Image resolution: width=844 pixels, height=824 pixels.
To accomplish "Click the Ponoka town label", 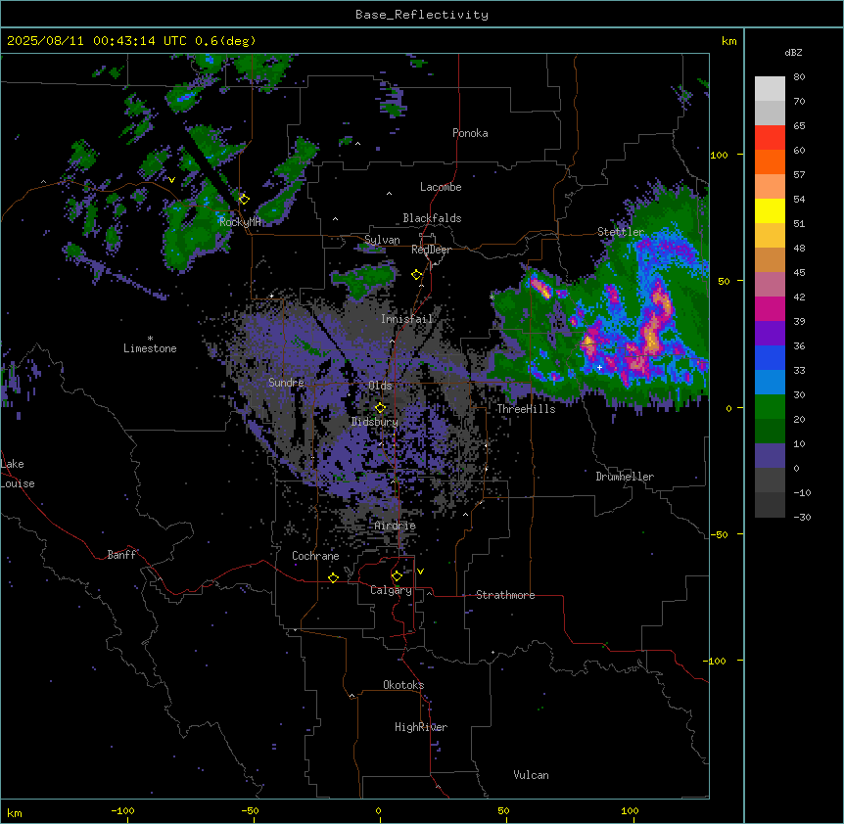I will coord(470,133).
